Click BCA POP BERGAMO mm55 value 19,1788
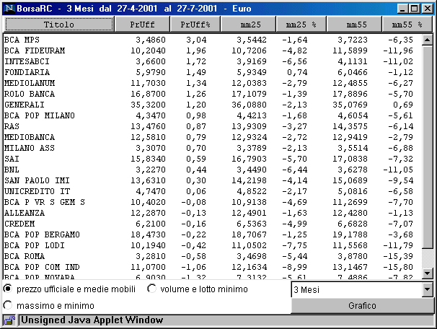Screen dimensions: 437x329 350,234
